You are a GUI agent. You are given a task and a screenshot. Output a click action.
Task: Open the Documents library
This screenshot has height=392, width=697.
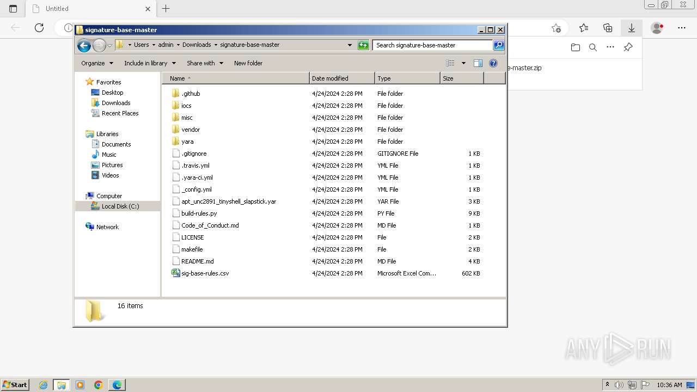pyautogui.click(x=116, y=144)
